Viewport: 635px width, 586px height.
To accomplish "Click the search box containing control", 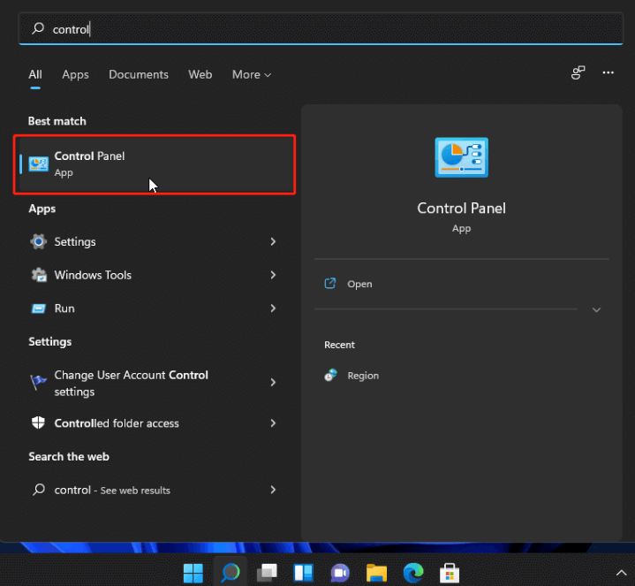I will tap(321, 29).
